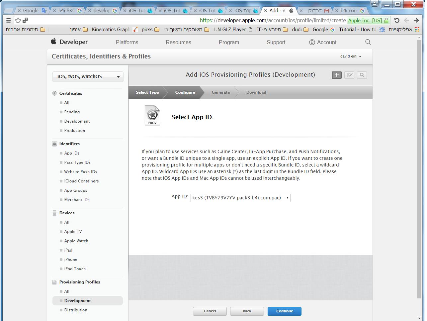
Task: Open the Kinematics Graph bookmark
Action: pyautogui.click(x=115, y=30)
